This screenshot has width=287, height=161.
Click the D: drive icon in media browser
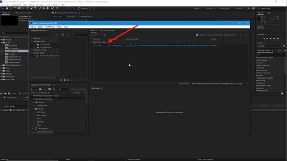click(38, 47)
